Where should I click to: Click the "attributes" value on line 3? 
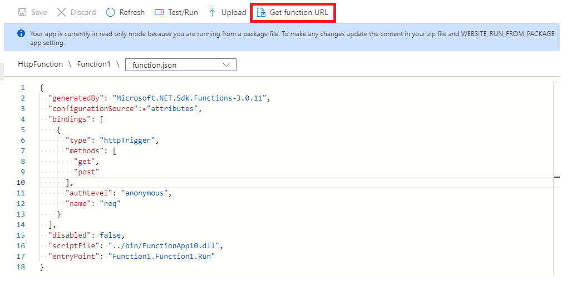pyautogui.click(x=172, y=109)
